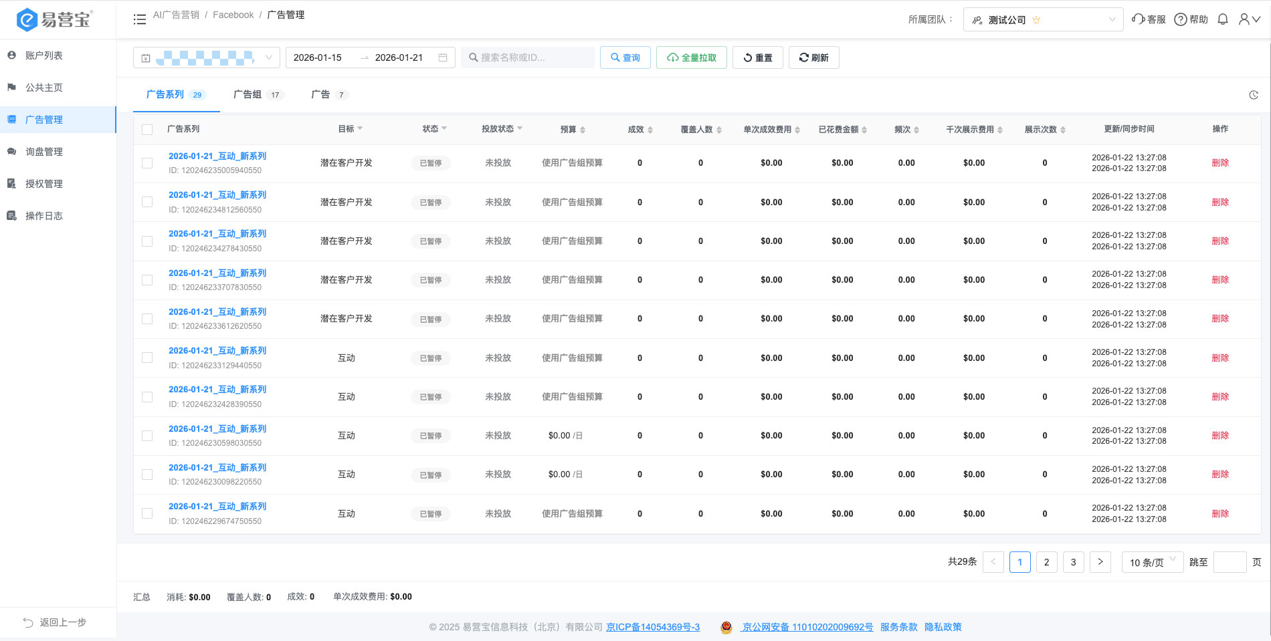Click the 全量拉取 button
The image size is (1271, 641).
pyautogui.click(x=692, y=57)
